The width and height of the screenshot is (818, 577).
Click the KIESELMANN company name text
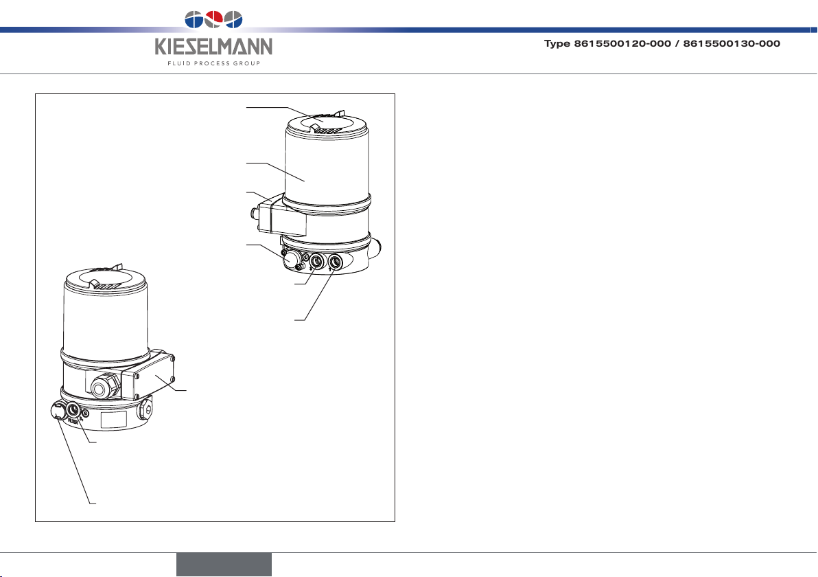(x=213, y=47)
